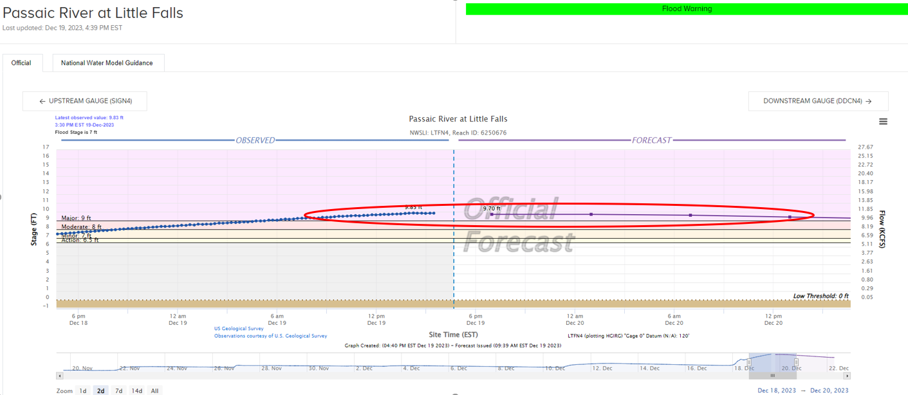Show All data in zoom range
Image resolution: width=908 pixels, height=395 pixels.
[x=154, y=390]
